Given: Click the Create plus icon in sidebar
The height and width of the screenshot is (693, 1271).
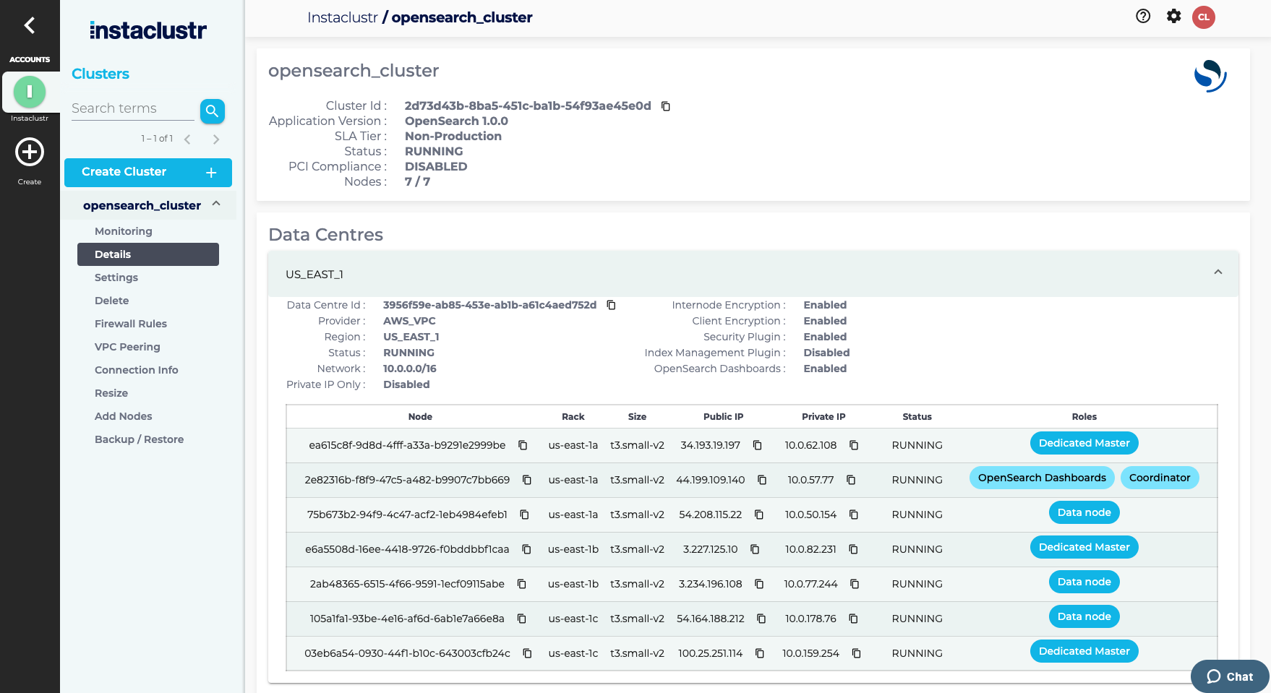Looking at the screenshot, I should [30, 152].
